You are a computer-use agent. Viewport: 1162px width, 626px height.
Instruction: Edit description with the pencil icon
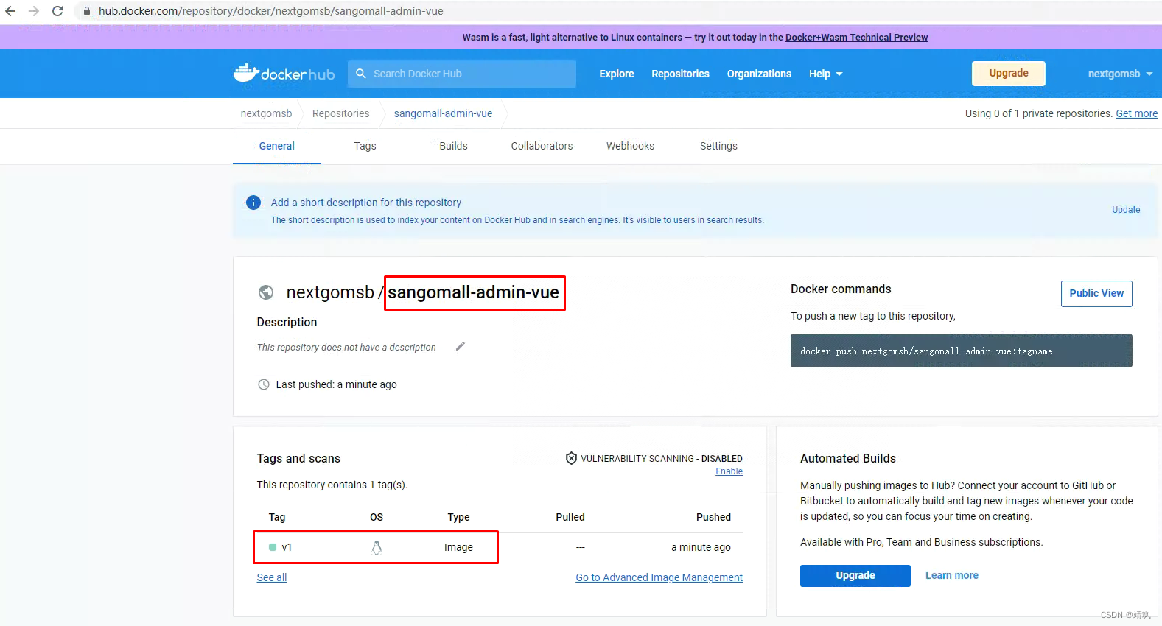461,346
